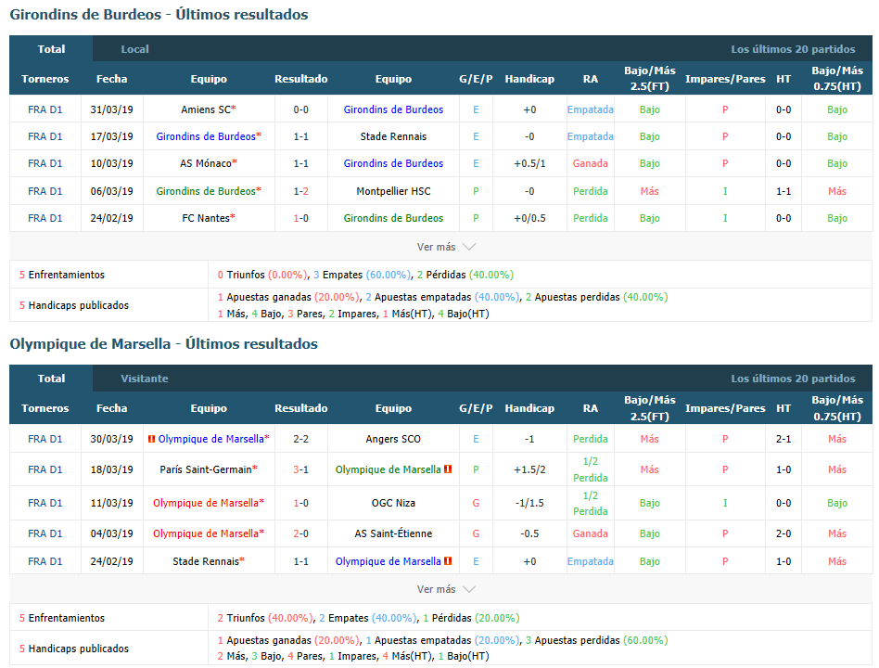Viewport: 879px width, 668px height.
Task: Click heading Girondins de Burdeos - Últimos resultados
Action: coord(159,15)
